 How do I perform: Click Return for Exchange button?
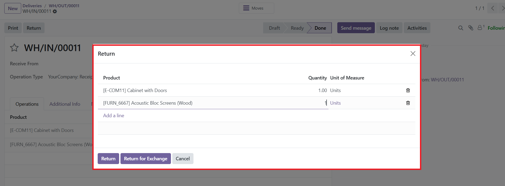(x=146, y=158)
